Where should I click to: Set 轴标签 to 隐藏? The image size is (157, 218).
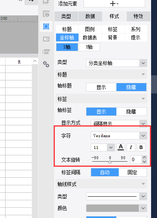coord(131,112)
